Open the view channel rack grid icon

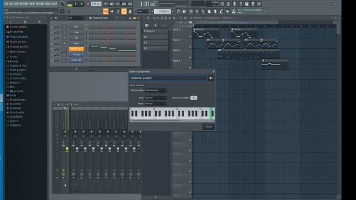point(191,11)
